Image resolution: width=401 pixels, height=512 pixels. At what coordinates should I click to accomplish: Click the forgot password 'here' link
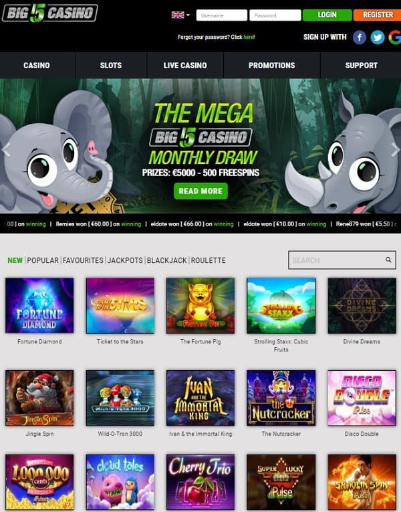coord(249,37)
